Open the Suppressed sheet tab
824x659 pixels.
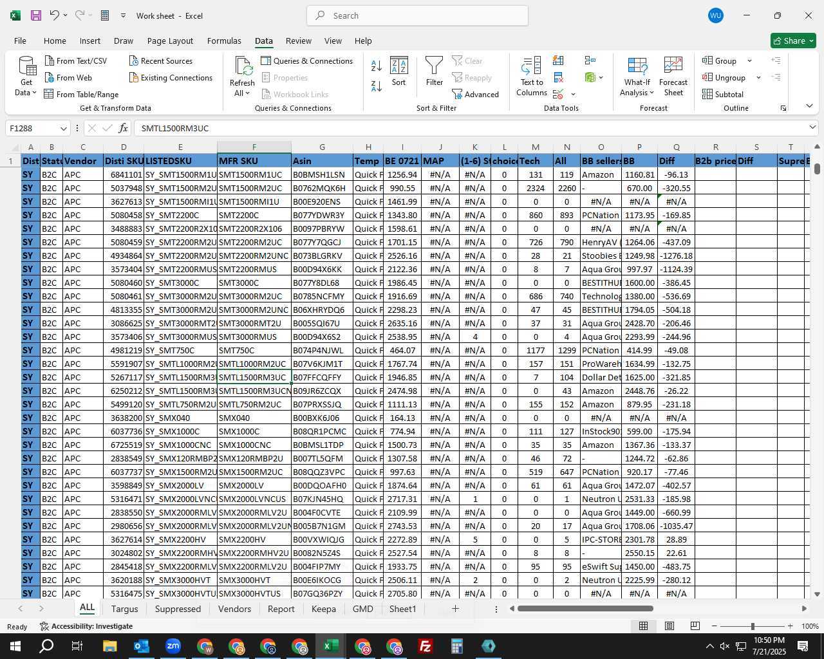coord(178,609)
